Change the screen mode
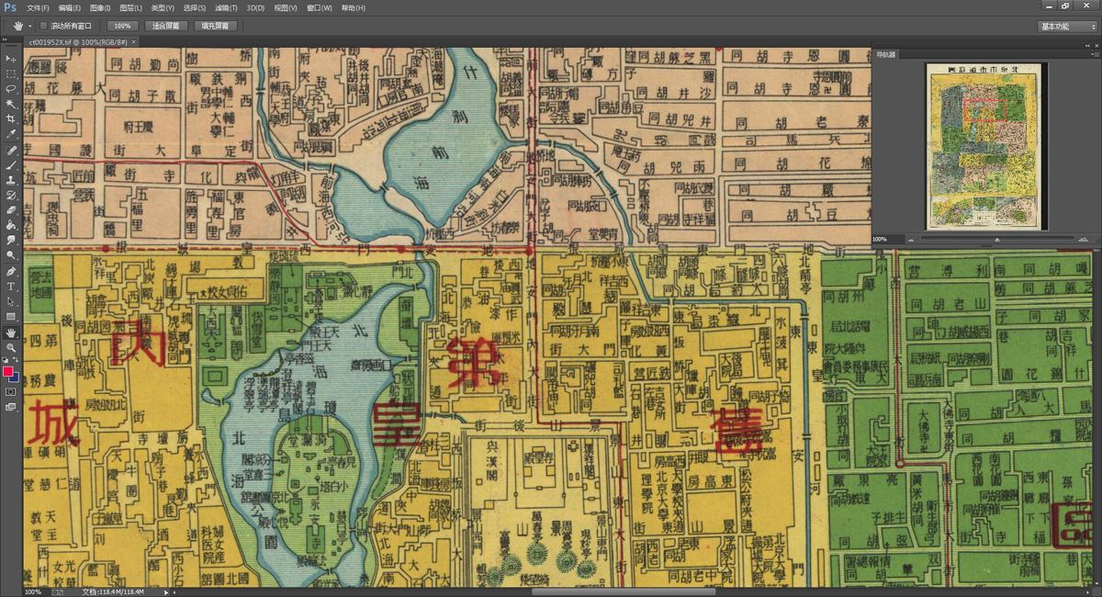Image resolution: width=1102 pixels, height=597 pixels. (11, 406)
